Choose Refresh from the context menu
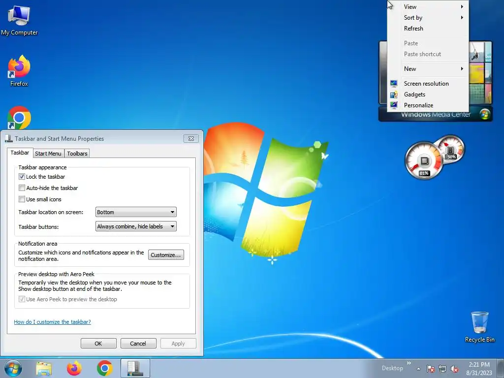The height and width of the screenshot is (378, 504). [x=428, y=29]
